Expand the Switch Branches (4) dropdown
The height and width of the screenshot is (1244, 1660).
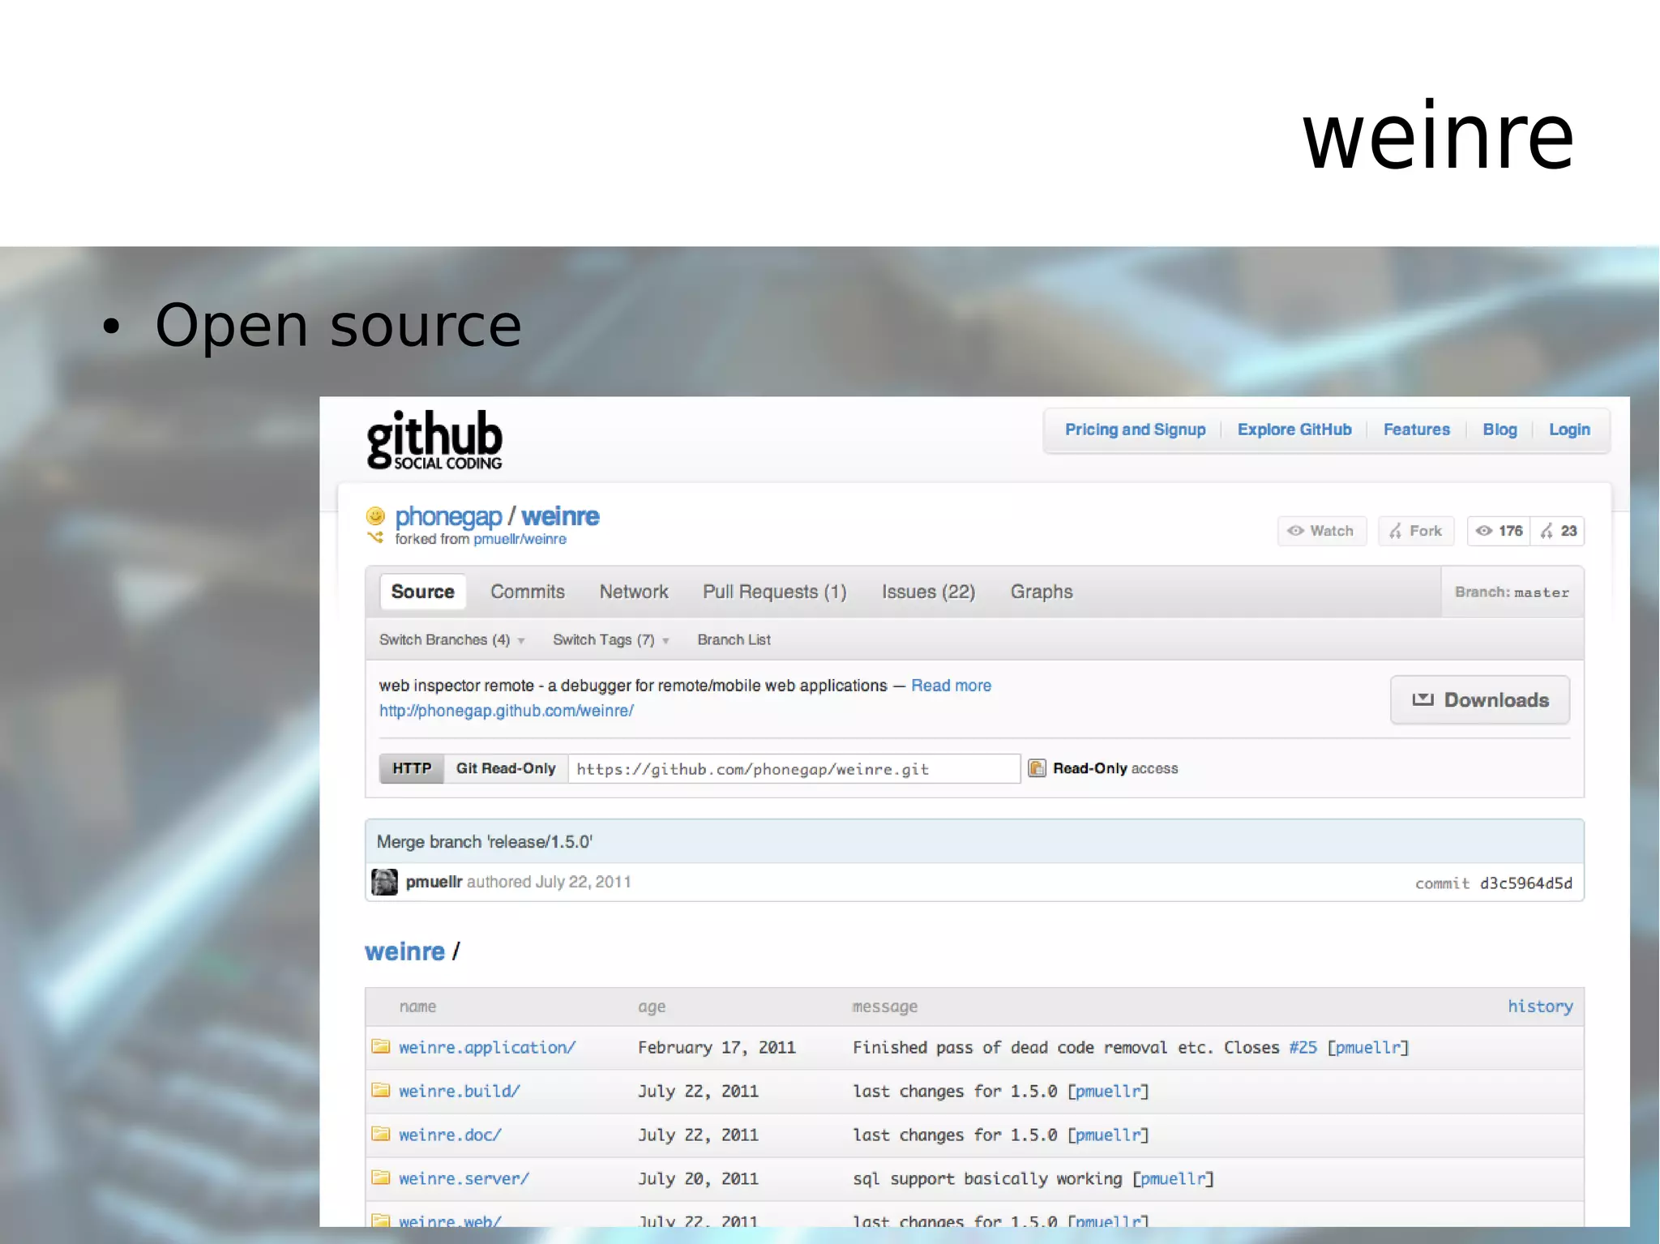pos(452,639)
